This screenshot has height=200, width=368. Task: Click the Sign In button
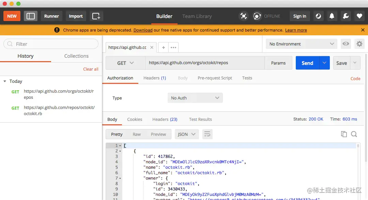(300, 16)
